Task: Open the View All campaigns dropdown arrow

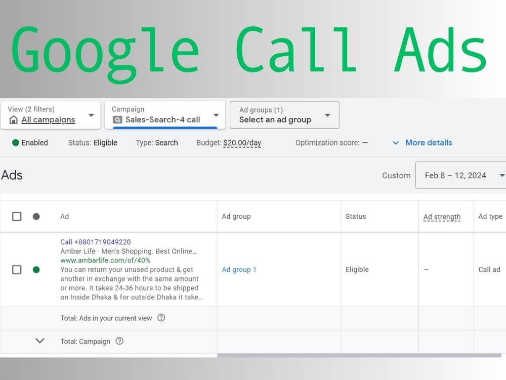Action: [91, 116]
